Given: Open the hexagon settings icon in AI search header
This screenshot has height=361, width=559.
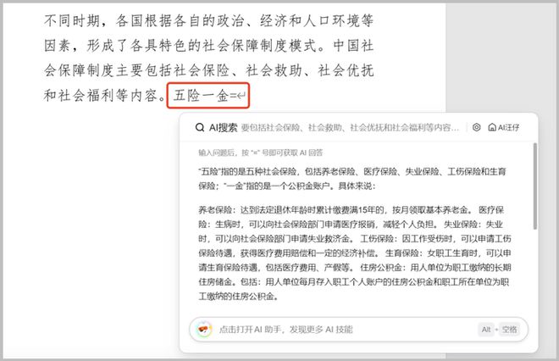Looking at the screenshot, I should point(476,127).
